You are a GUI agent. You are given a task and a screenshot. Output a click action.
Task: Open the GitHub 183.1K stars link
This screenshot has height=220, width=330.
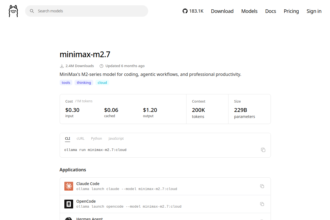193,11
